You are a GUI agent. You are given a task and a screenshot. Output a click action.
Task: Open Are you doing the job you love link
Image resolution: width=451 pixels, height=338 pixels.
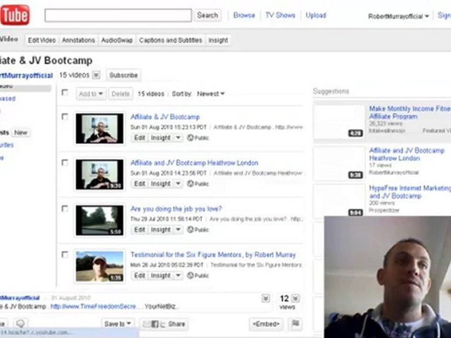[176, 208]
